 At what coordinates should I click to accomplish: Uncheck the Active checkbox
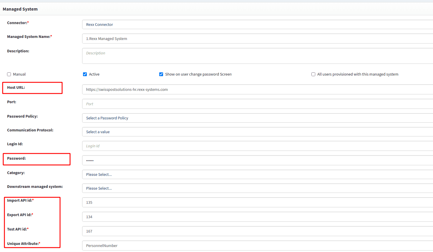pyautogui.click(x=85, y=74)
